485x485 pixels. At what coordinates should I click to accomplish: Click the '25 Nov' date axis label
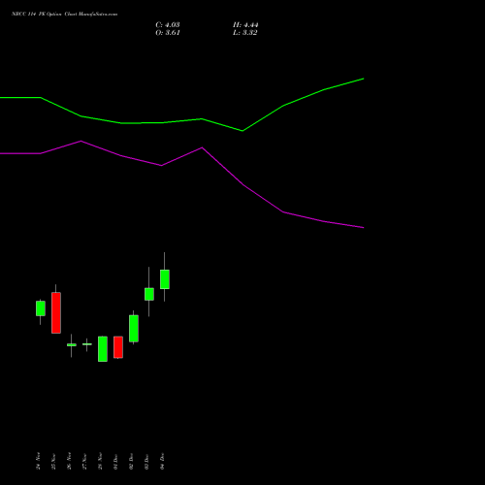(53, 461)
